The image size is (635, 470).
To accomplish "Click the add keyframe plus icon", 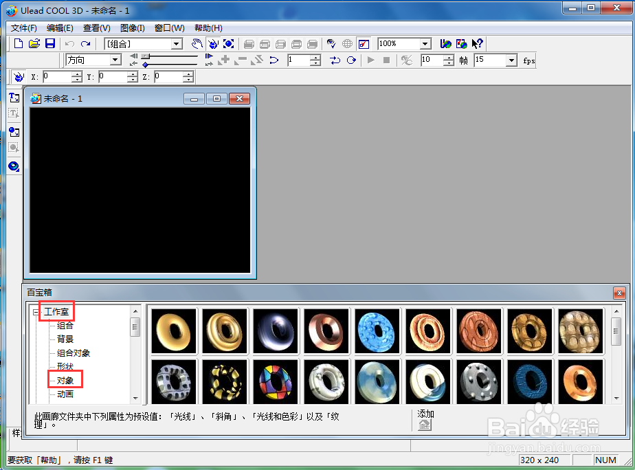I will click(x=224, y=60).
